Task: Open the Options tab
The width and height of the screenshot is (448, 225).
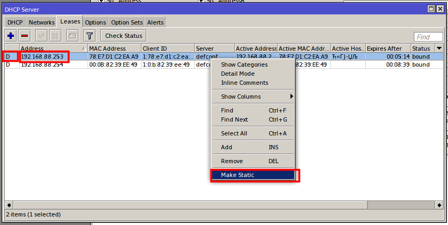Action: pyautogui.click(x=96, y=22)
